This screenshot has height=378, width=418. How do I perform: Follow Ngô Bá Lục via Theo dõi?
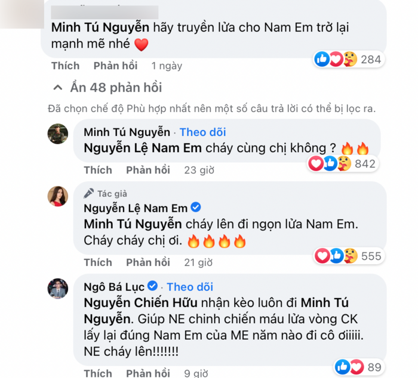[x=189, y=287]
